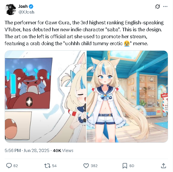Repost this tweet using the retweet icon

[x=47, y=166]
